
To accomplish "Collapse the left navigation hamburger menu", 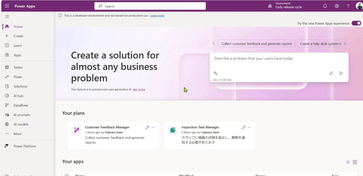I will 7,17.
